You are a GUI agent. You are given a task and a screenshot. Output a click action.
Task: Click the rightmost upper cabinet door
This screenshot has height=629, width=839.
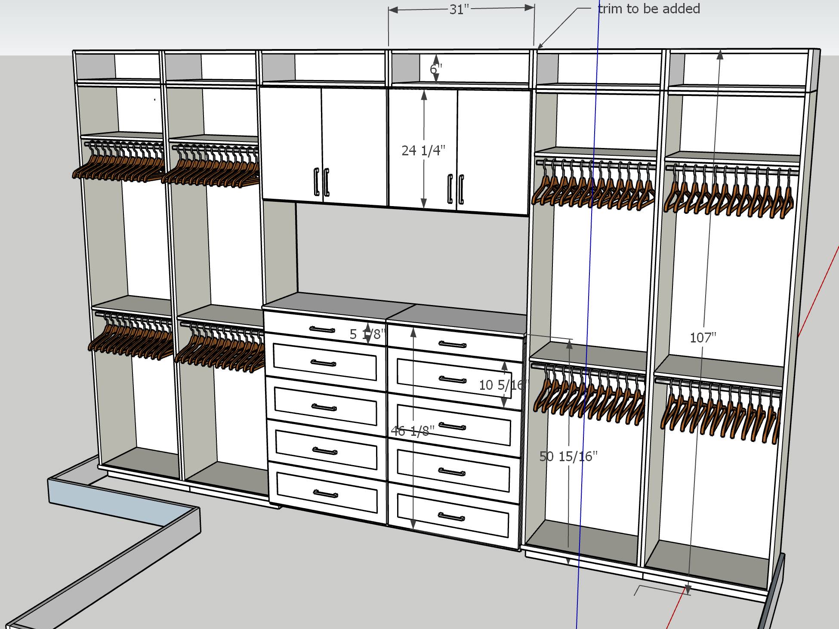[493, 151]
